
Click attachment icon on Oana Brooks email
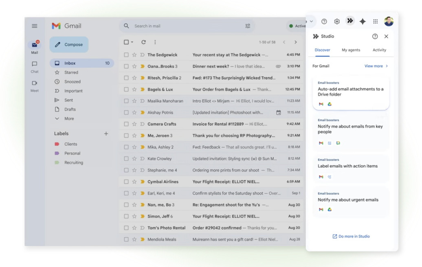pos(278,66)
